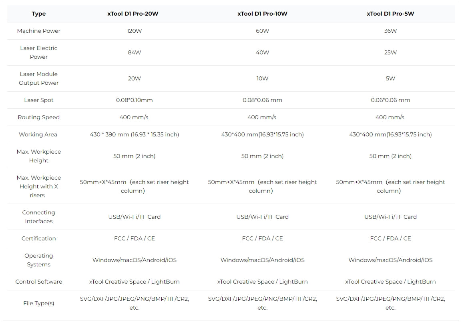Screen dimensions: 464x322
Task: Click the xTool D1 Pro-10W column header
Action: (x=262, y=14)
